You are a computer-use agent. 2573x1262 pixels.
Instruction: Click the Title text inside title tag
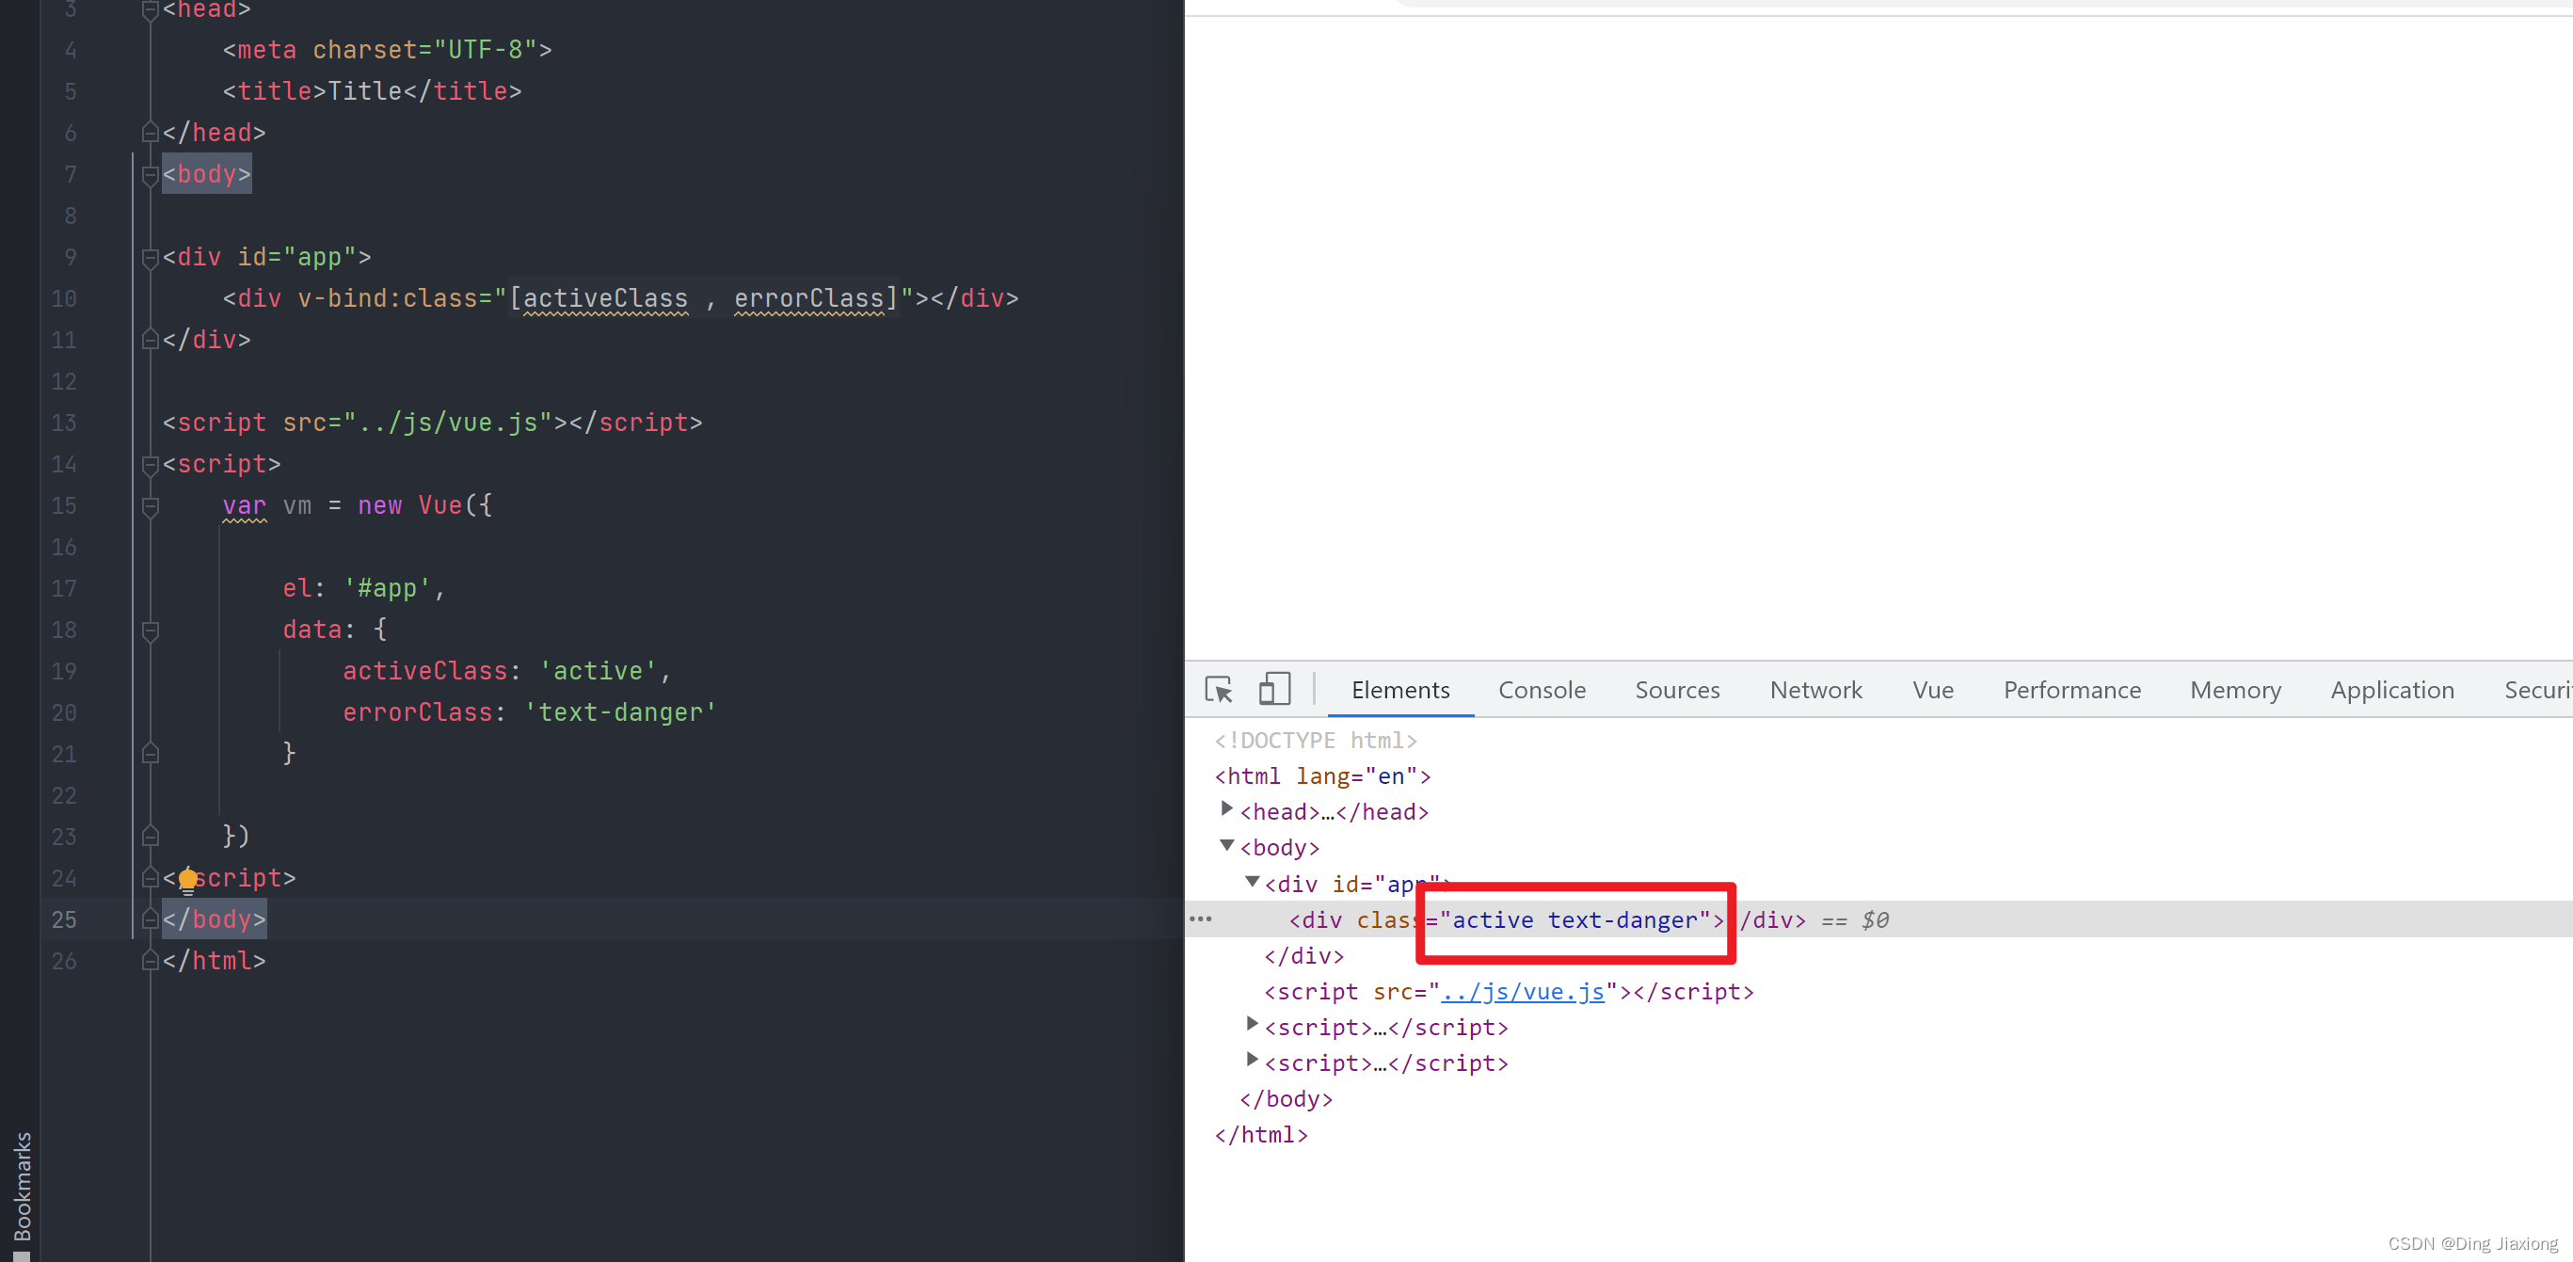[364, 91]
